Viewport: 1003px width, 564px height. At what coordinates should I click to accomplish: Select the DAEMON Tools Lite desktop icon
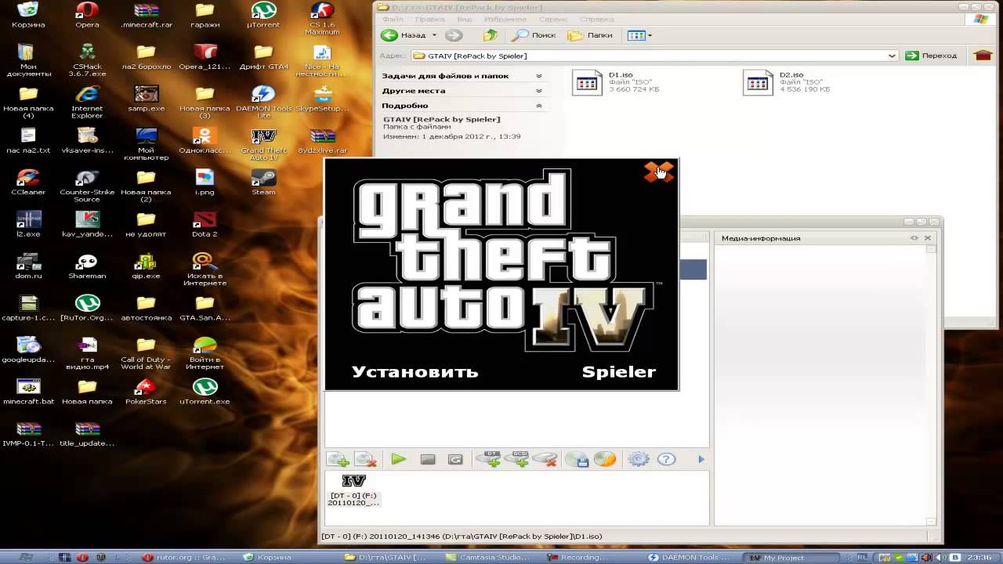click(x=263, y=103)
